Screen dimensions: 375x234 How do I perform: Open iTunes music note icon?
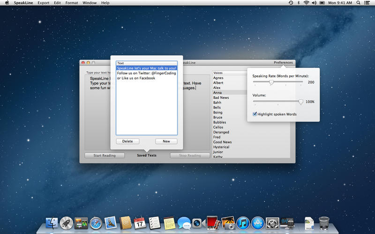pos(243,224)
